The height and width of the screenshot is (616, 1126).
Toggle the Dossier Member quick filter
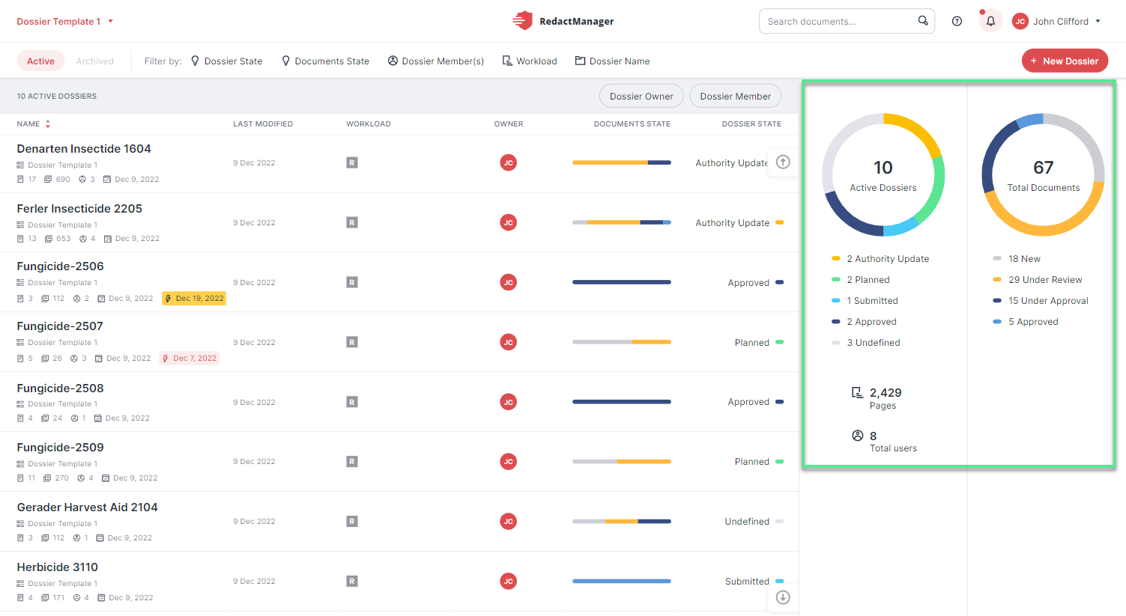(735, 96)
